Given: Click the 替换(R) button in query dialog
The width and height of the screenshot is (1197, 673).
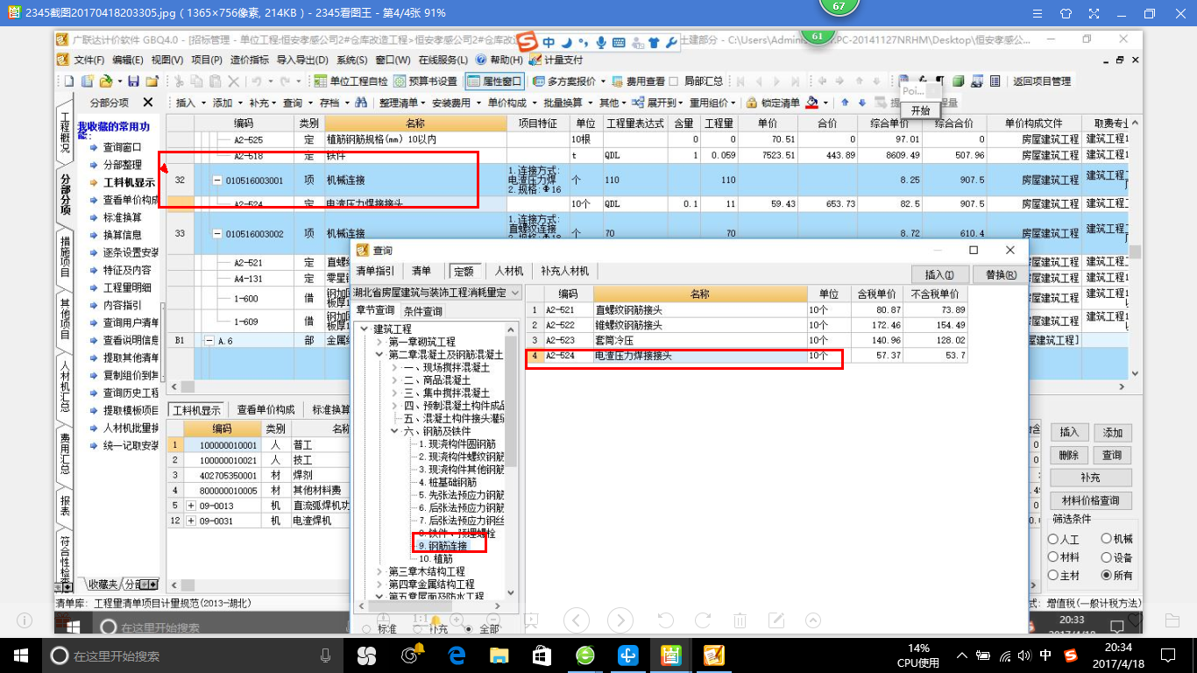Looking at the screenshot, I should [x=1001, y=274].
